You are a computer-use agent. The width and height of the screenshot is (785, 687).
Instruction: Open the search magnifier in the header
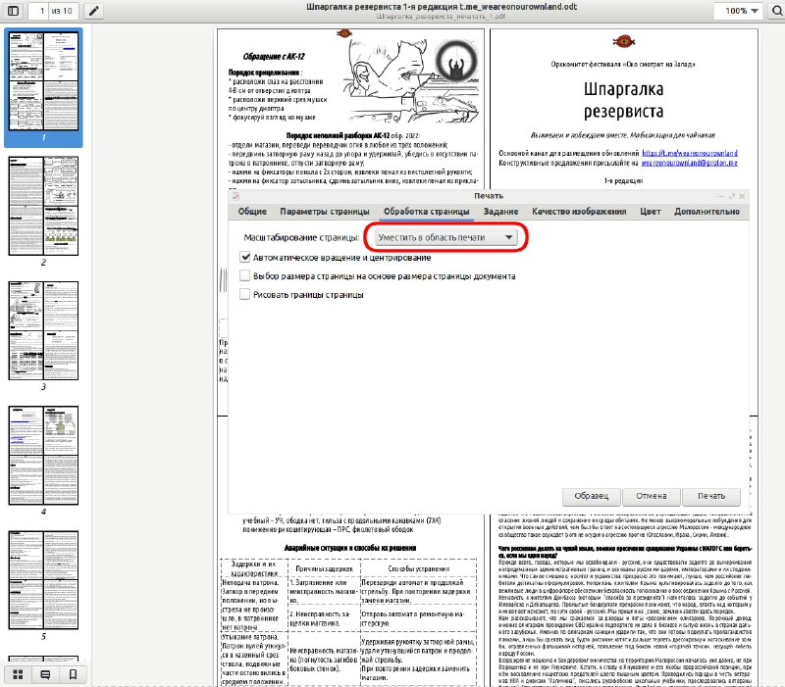(777, 11)
